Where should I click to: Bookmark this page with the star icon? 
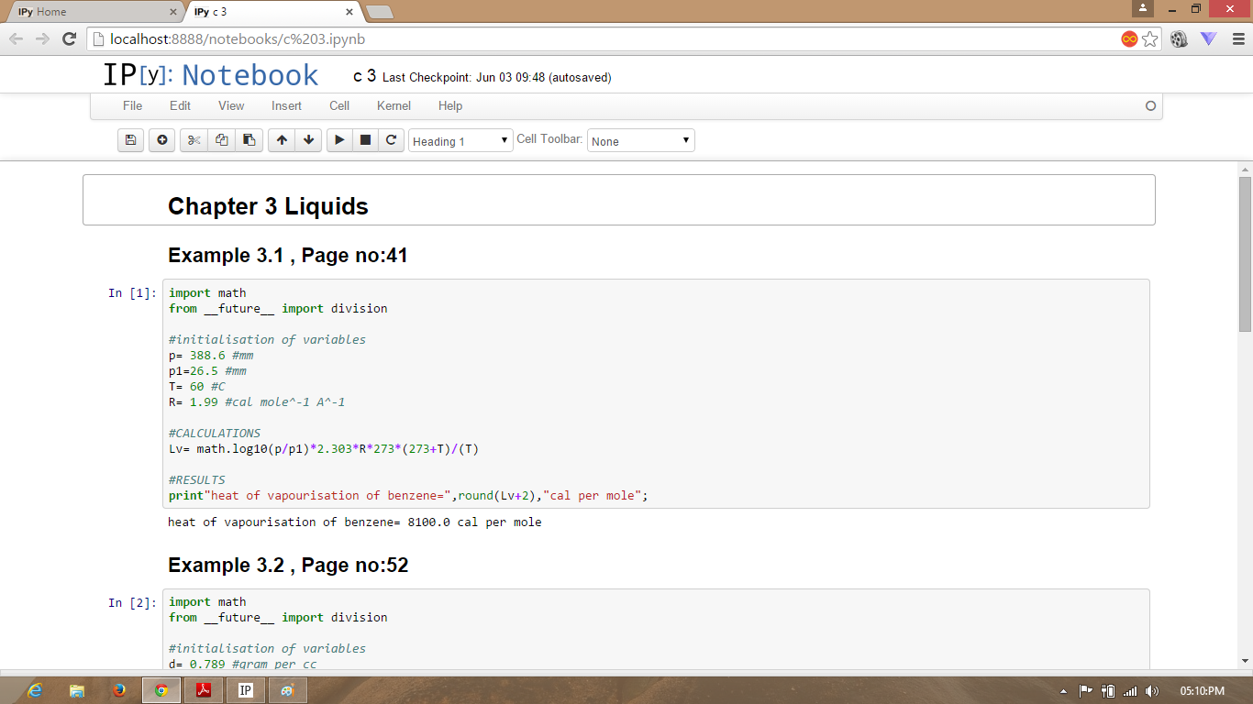pos(1150,39)
